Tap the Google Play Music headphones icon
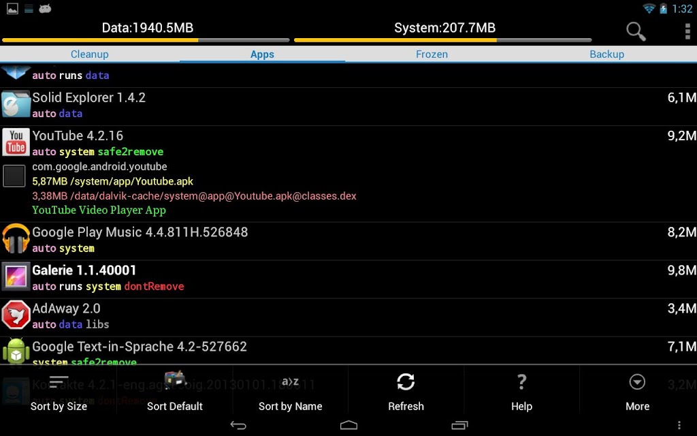The image size is (697, 436). [16, 238]
